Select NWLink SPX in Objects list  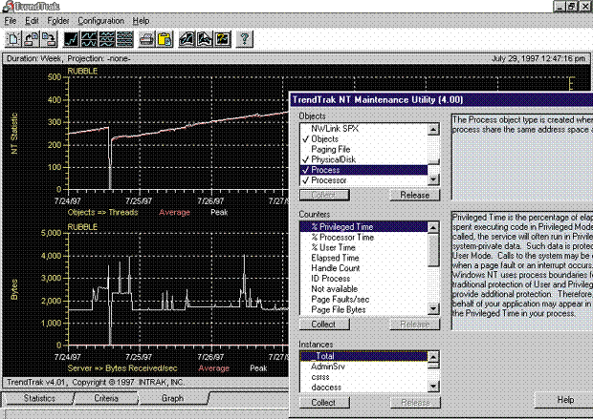click(x=363, y=129)
